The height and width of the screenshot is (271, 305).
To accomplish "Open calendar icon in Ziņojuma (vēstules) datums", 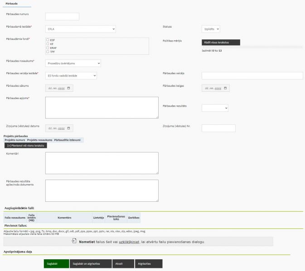I will [69, 128].
